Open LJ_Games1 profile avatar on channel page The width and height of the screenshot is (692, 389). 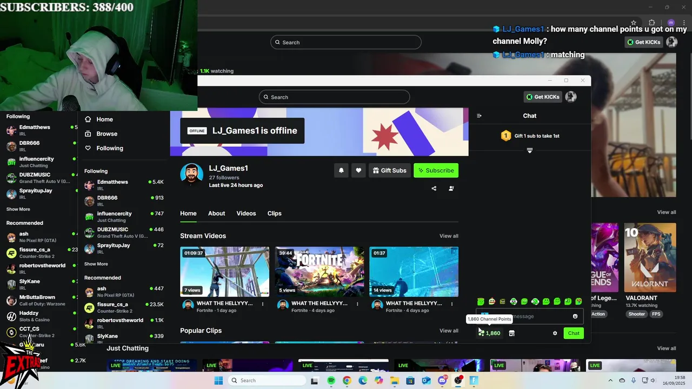[191, 175]
